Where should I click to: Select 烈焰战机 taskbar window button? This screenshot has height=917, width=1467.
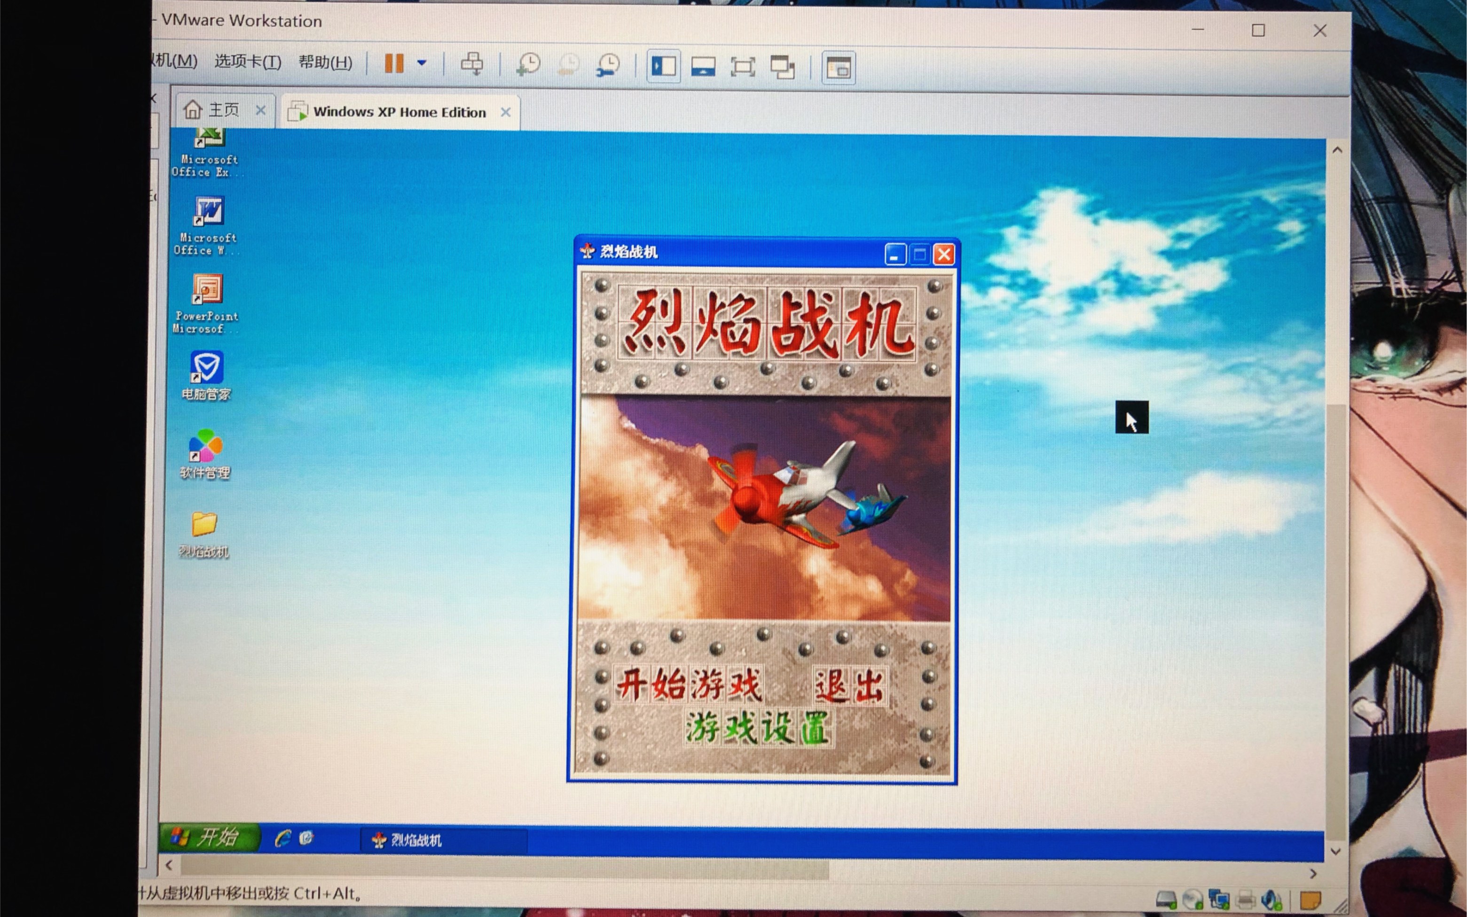point(443,840)
